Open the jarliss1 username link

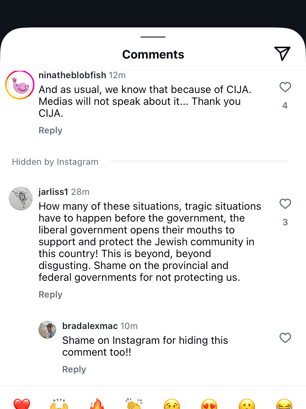click(x=53, y=192)
